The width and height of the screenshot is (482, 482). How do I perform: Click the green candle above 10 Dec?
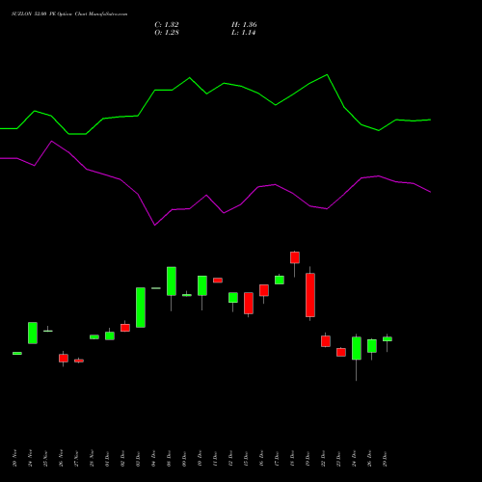pyautogui.click(x=202, y=285)
